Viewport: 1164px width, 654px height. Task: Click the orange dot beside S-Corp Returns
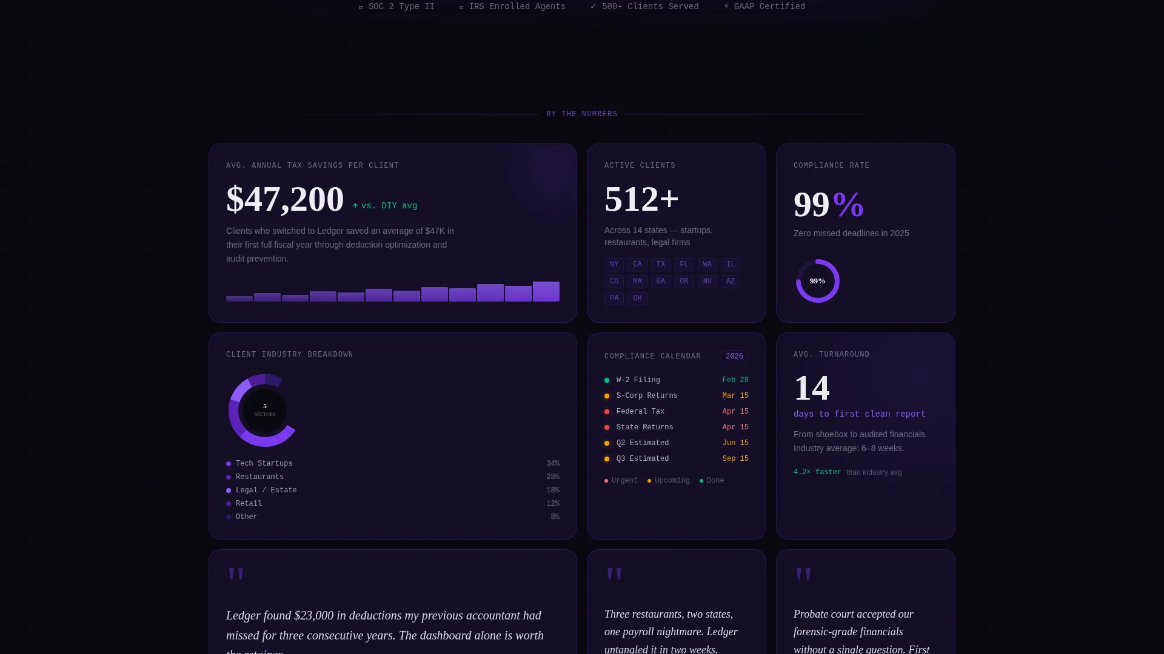pos(607,396)
